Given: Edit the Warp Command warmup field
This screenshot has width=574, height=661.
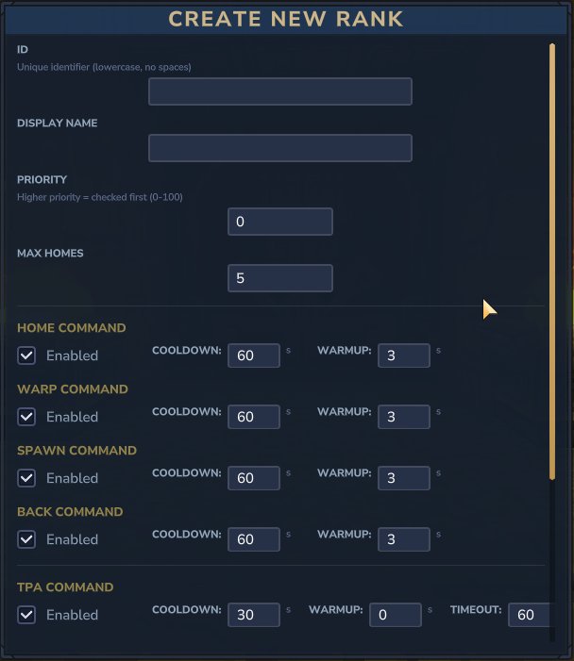Looking at the screenshot, I should (404, 417).
